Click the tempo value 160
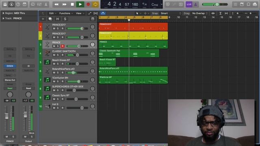 135,4
